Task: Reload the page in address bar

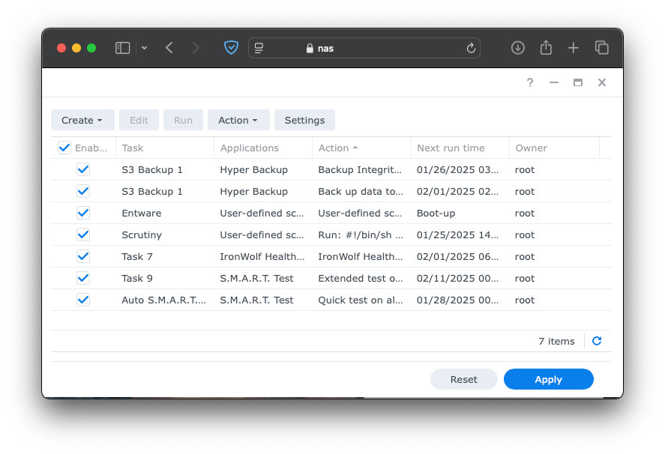Action: click(x=471, y=48)
